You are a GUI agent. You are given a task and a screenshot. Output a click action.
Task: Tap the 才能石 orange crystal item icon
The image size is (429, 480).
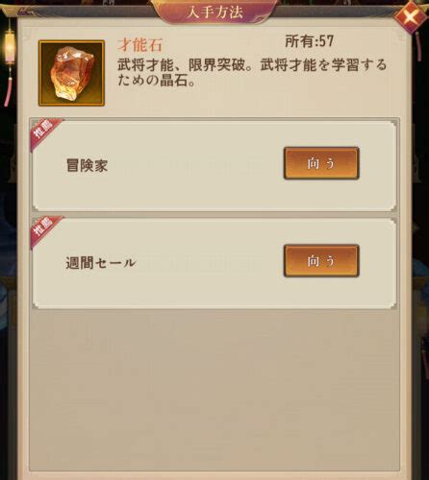pyautogui.click(x=71, y=73)
